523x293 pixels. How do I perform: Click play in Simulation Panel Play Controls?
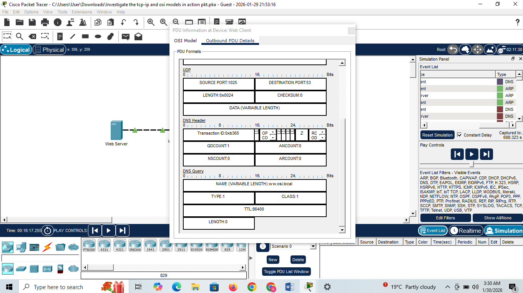472,154
